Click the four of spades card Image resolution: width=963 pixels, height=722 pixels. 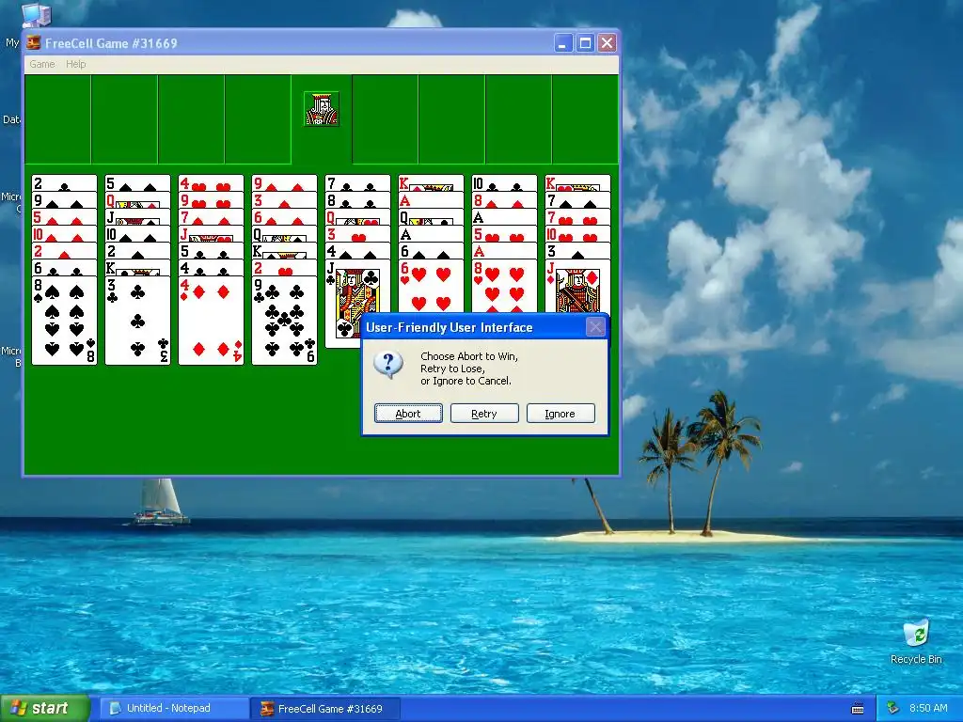pos(357,250)
